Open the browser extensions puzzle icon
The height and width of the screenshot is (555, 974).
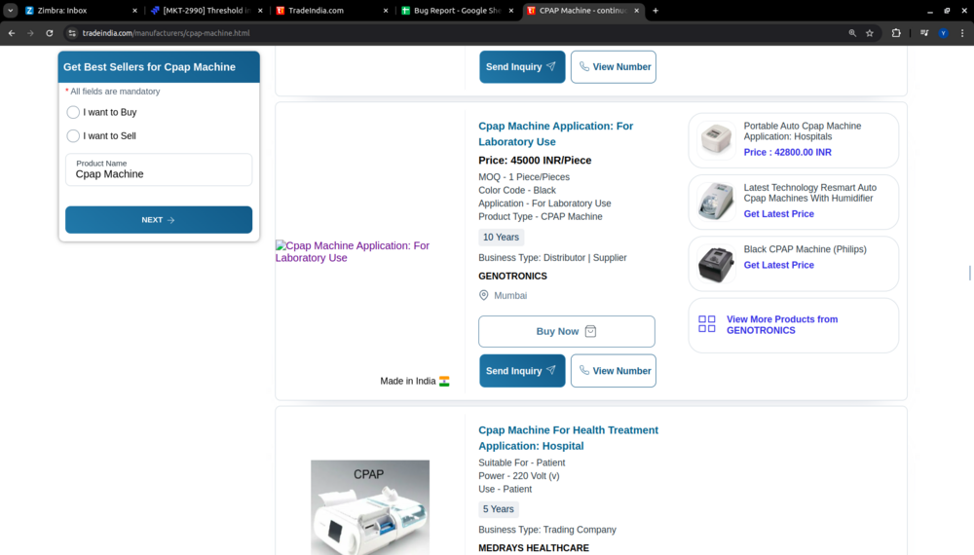pos(896,33)
